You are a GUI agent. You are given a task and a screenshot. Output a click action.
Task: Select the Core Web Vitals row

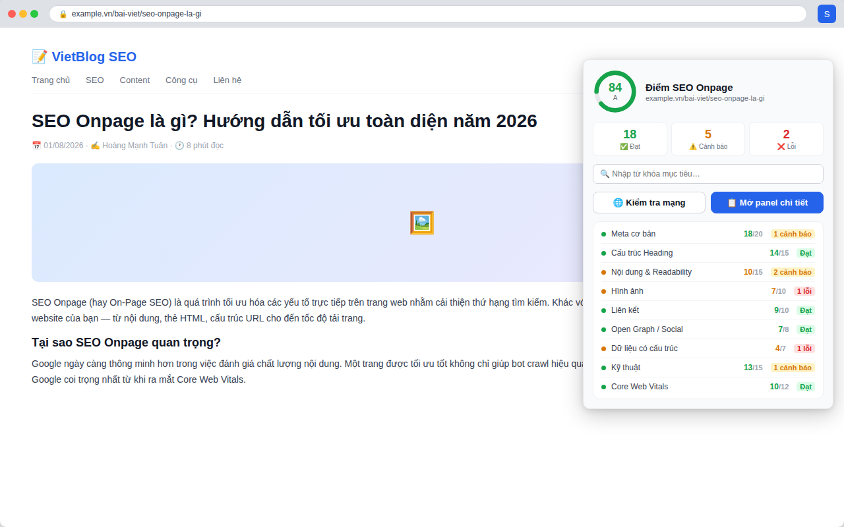pyautogui.click(x=708, y=387)
